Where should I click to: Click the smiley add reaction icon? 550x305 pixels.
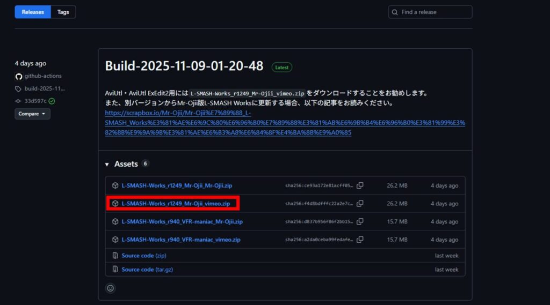pos(111,288)
